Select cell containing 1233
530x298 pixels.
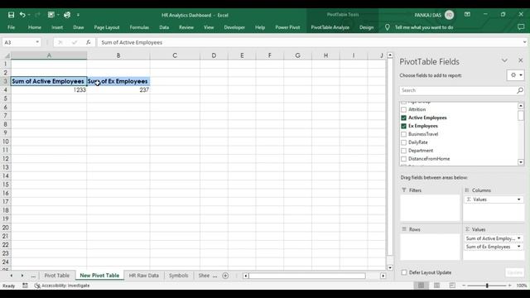coord(49,90)
